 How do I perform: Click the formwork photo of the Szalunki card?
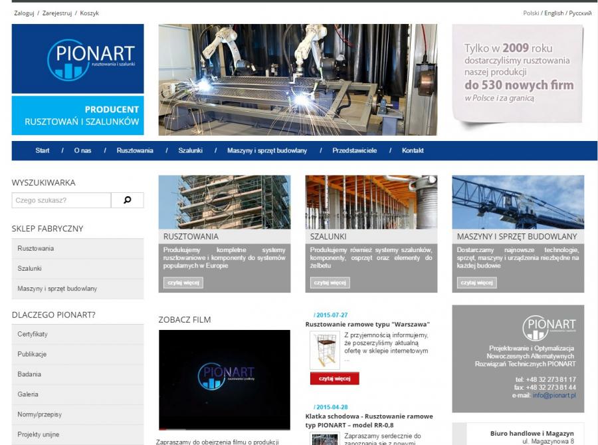click(371, 202)
